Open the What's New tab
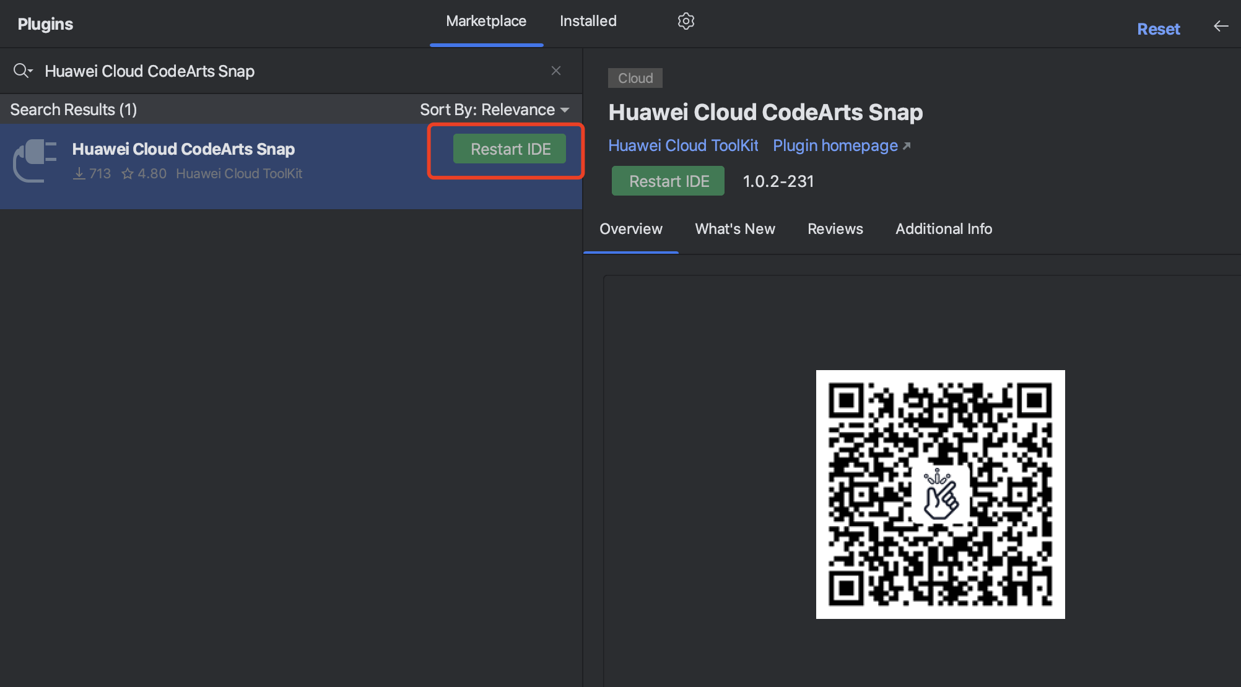The height and width of the screenshot is (687, 1241). point(734,229)
